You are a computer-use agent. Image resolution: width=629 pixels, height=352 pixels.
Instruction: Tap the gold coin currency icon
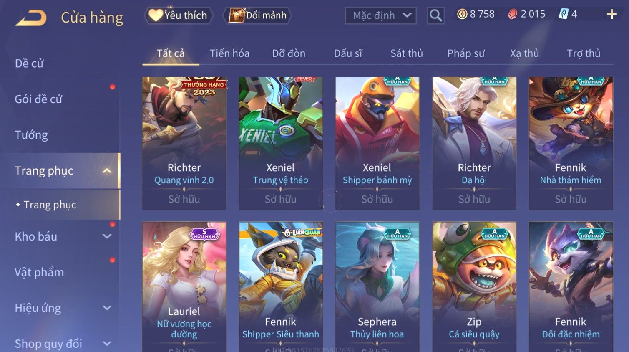coord(462,14)
